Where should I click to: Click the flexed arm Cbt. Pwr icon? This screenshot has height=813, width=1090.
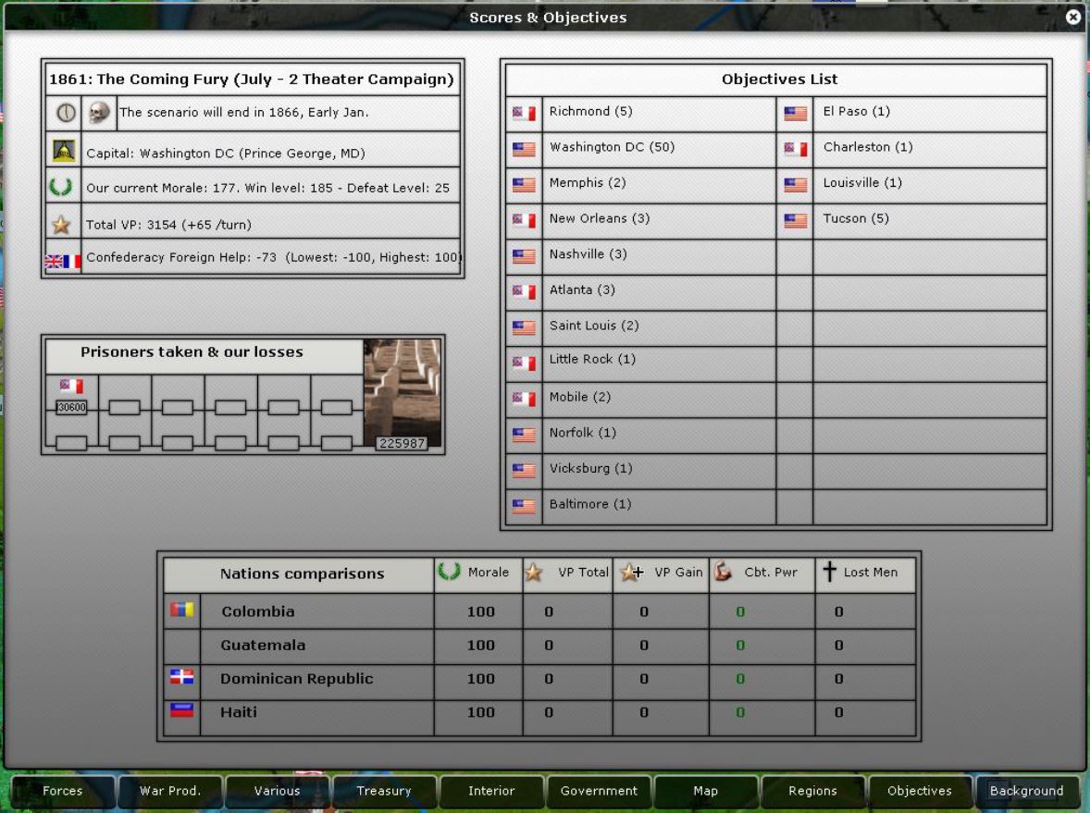[x=725, y=573]
